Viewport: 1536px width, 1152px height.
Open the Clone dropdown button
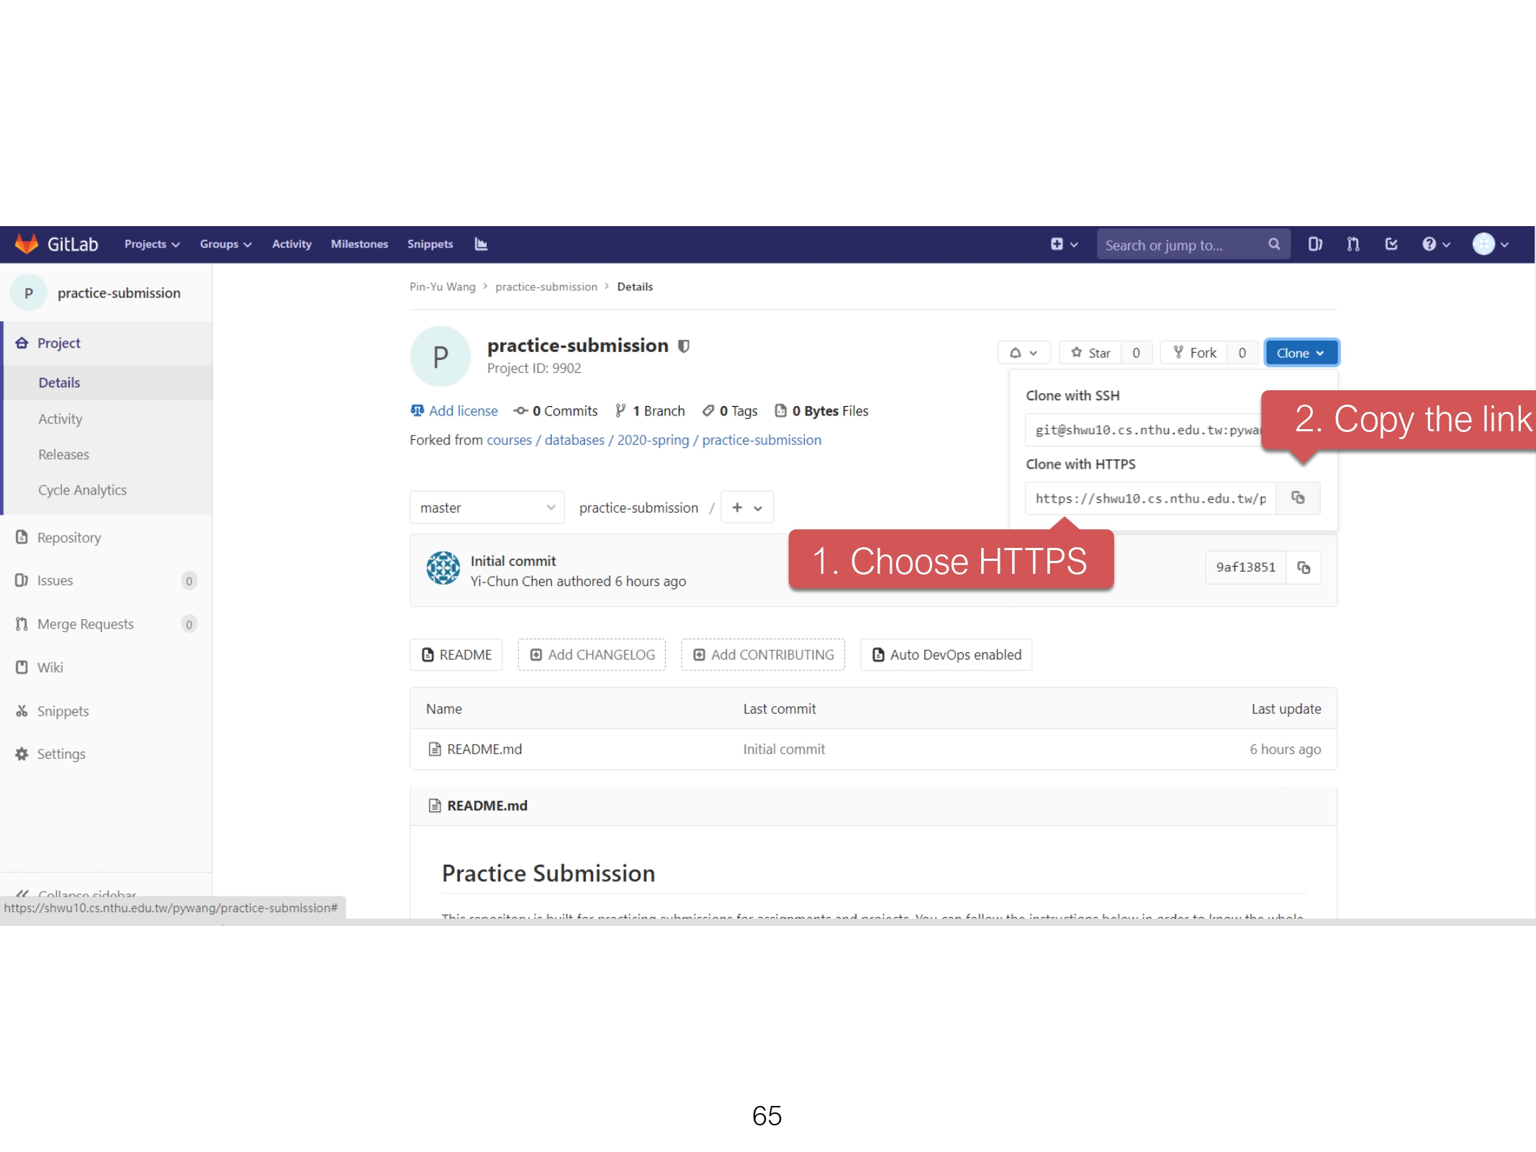(1300, 353)
